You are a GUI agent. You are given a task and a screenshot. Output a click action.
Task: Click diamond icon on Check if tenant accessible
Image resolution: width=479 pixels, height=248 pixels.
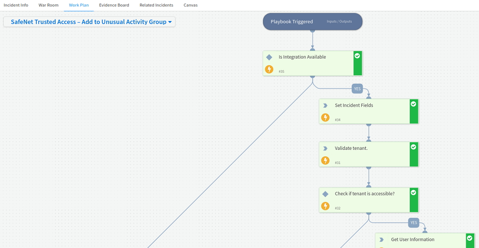[x=325, y=194]
